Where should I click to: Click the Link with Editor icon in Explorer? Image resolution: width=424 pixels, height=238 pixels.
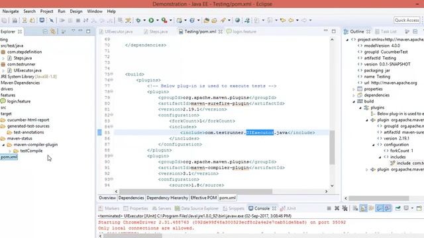(53, 32)
